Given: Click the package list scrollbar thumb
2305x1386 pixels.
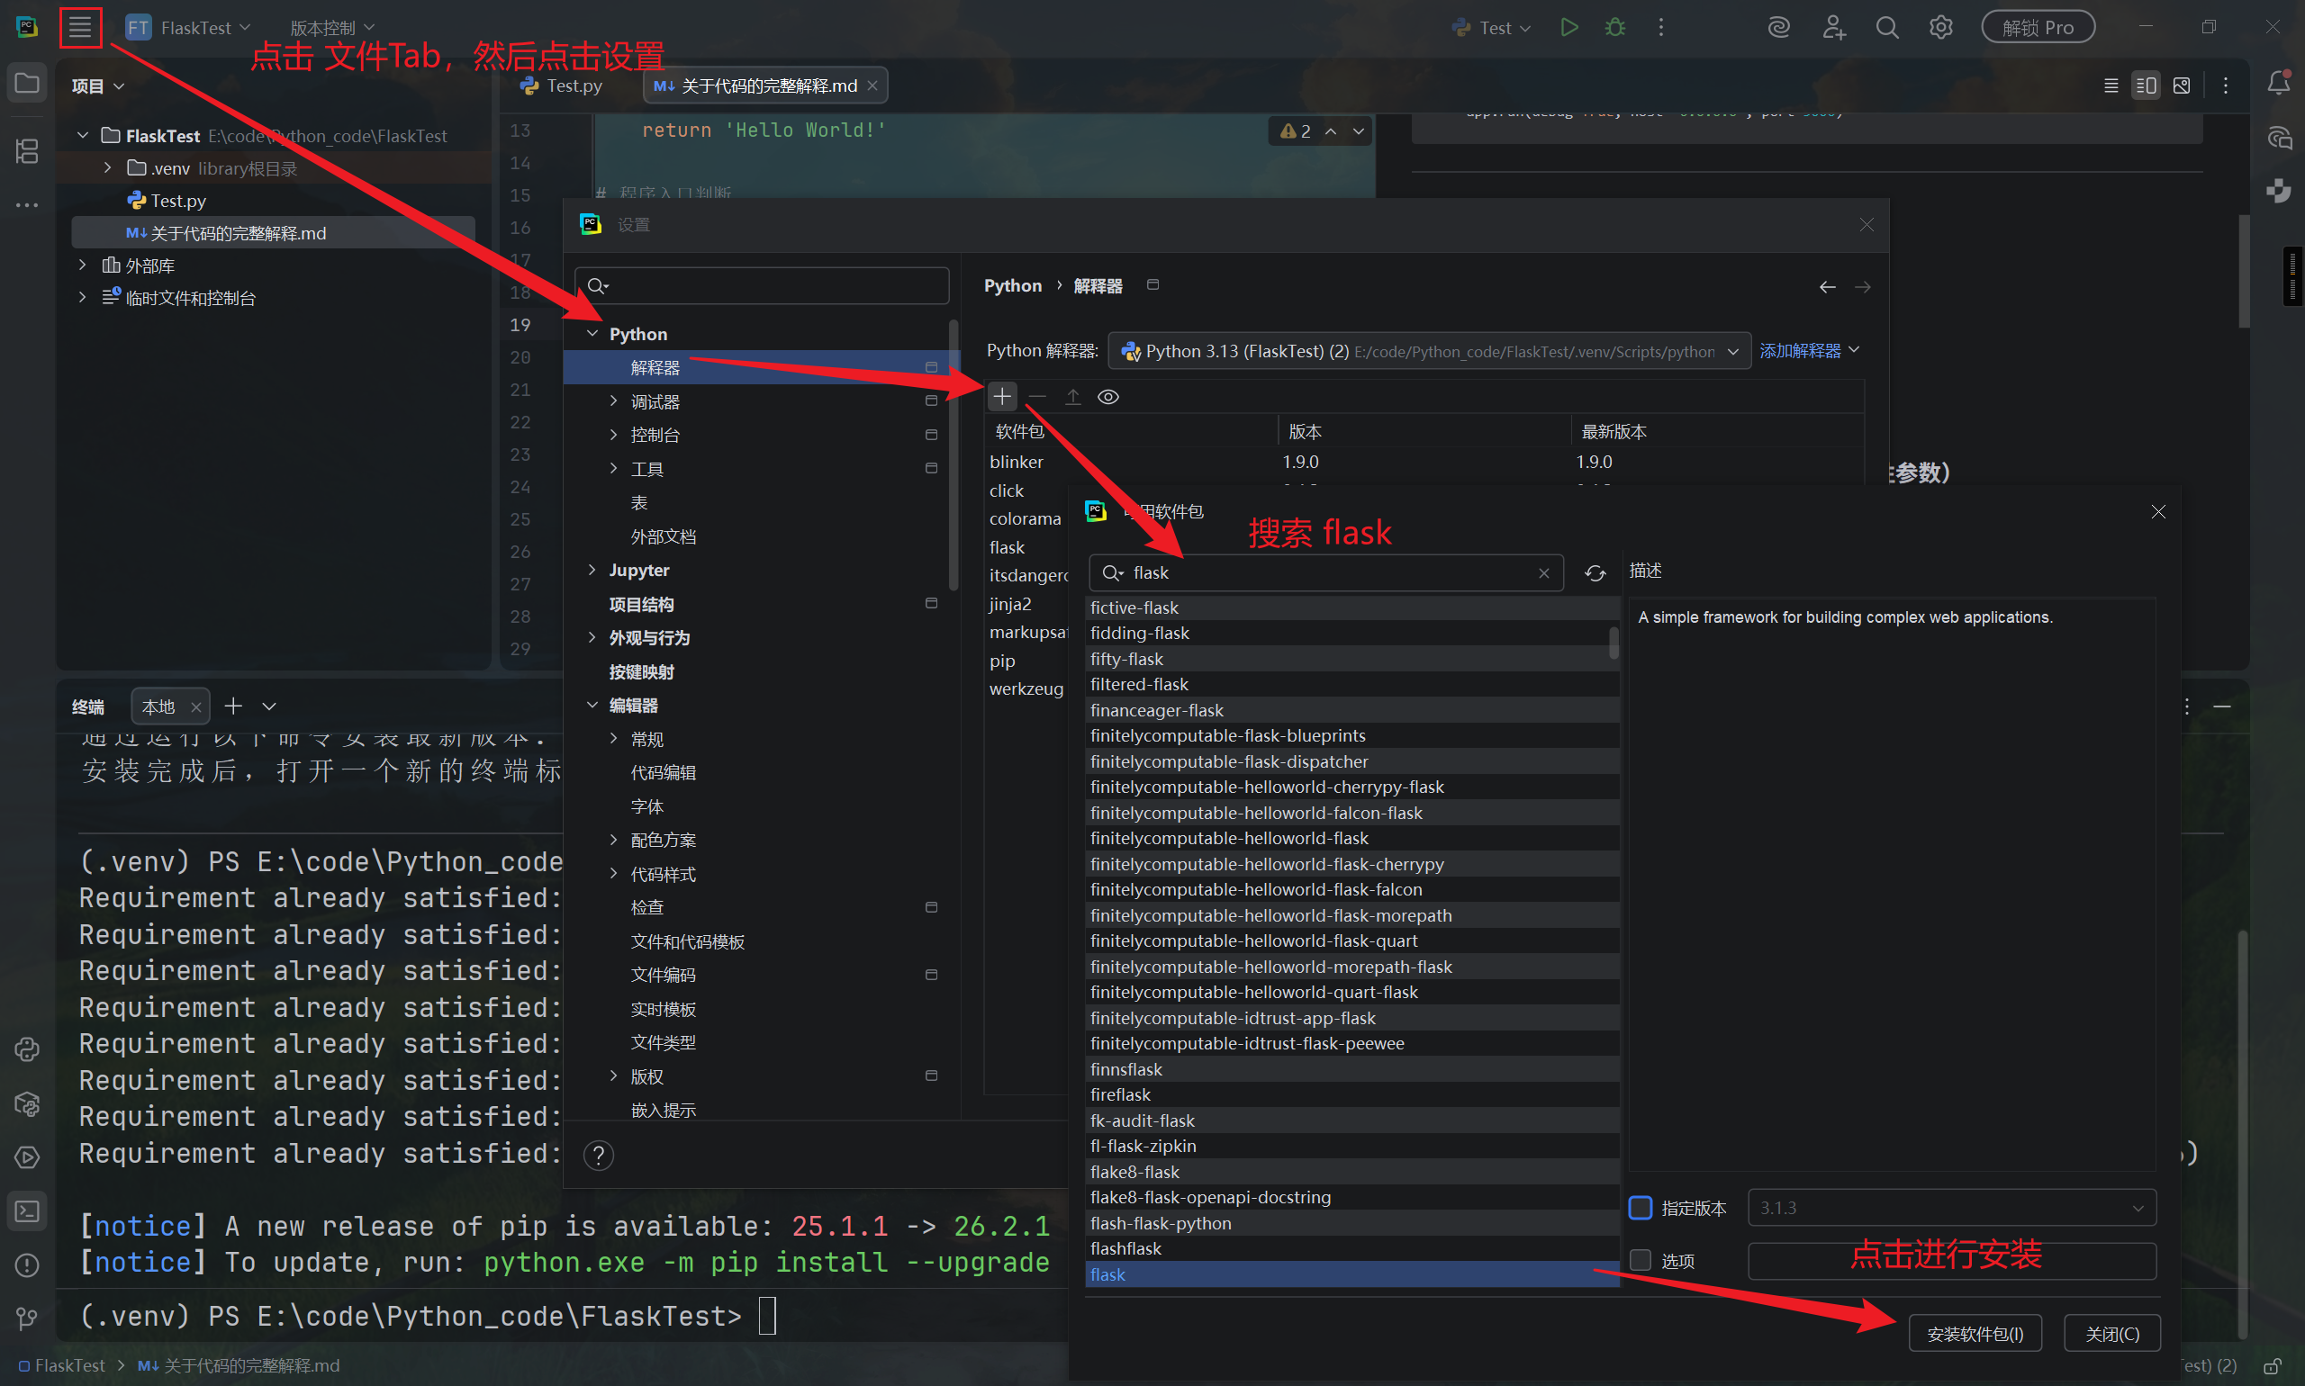Looking at the screenshot, I should click(1613, 643).
